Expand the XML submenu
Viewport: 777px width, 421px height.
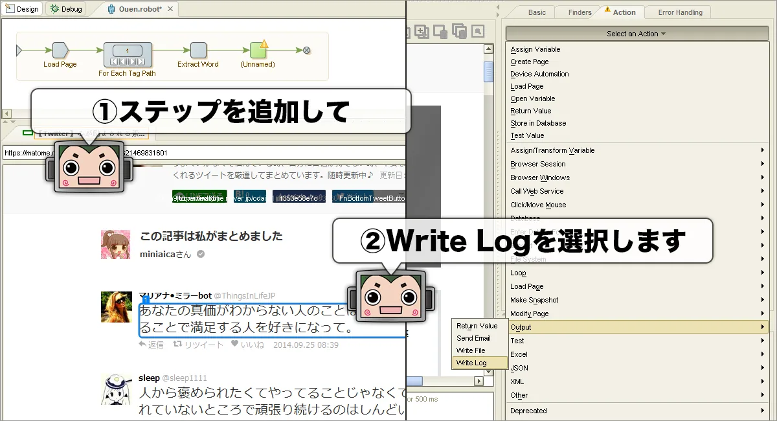pos(637,381)
